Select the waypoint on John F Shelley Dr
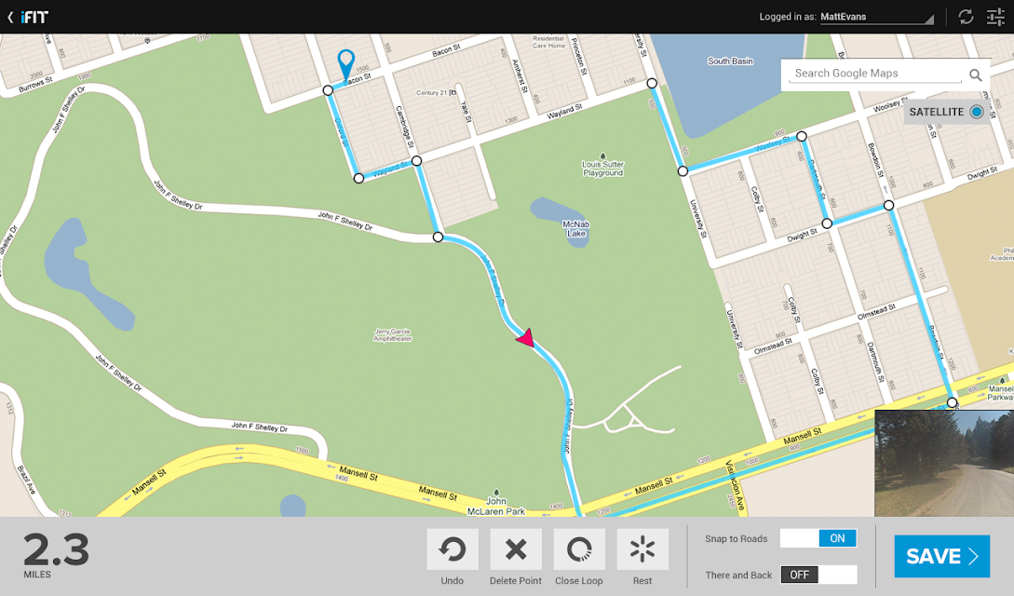 pos(438,237)
